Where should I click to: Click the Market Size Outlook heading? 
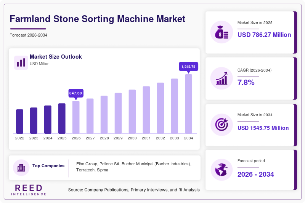(56, 57)
